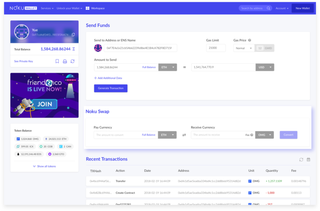Click the Gas Price help icon

click(x=250, y=40)
